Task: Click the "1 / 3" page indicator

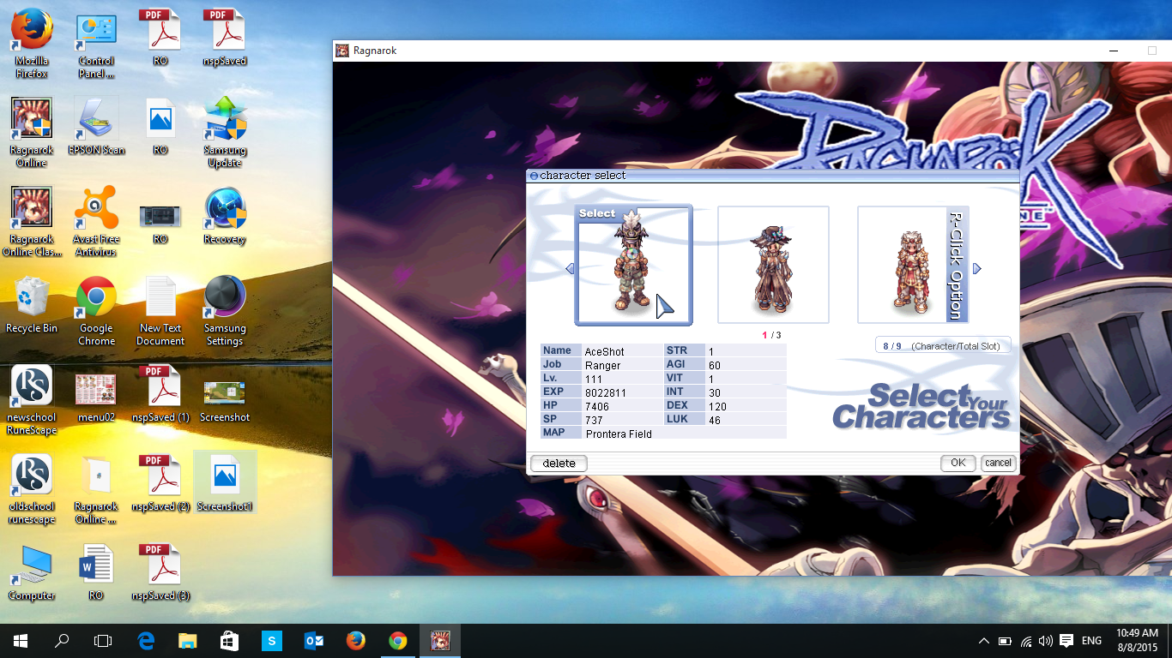Action: pos(771,335)
